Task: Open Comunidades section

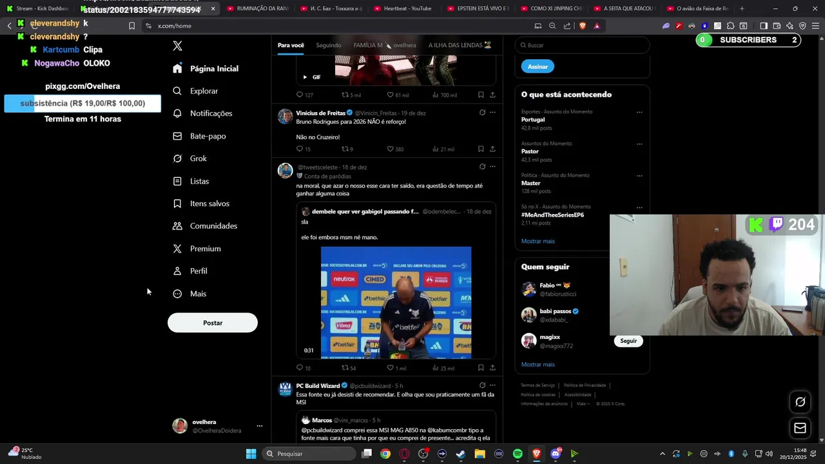Action: pyautogui.click(x=205, y=226)
